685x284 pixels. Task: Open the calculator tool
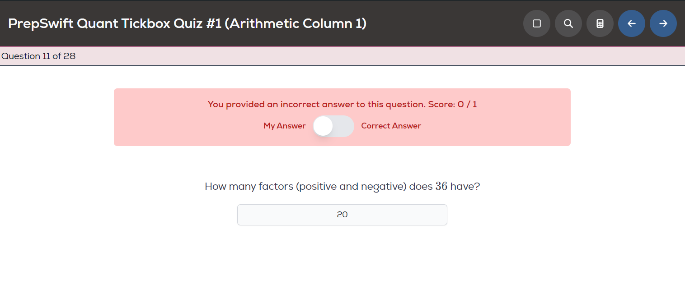600,23
